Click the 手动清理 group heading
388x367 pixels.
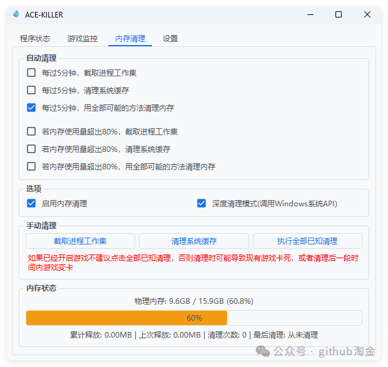click(41, 226)
